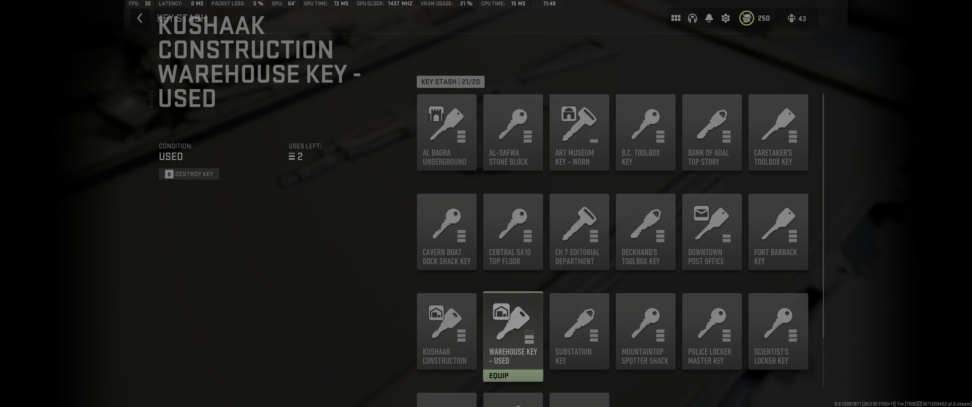972x407 pixels.
Task: Open the social friends icon
Action: [797, 18]
